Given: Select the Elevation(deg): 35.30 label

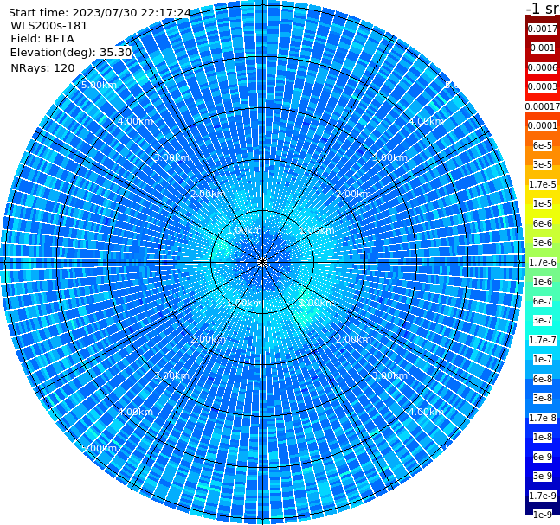Looking at the screenshot, I should [x=71, y=53].
